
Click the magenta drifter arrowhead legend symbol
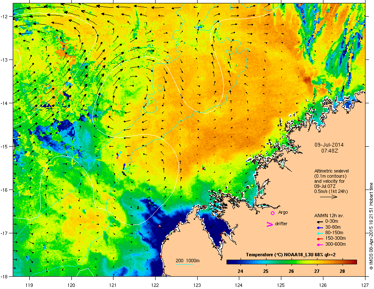point(269,224)
